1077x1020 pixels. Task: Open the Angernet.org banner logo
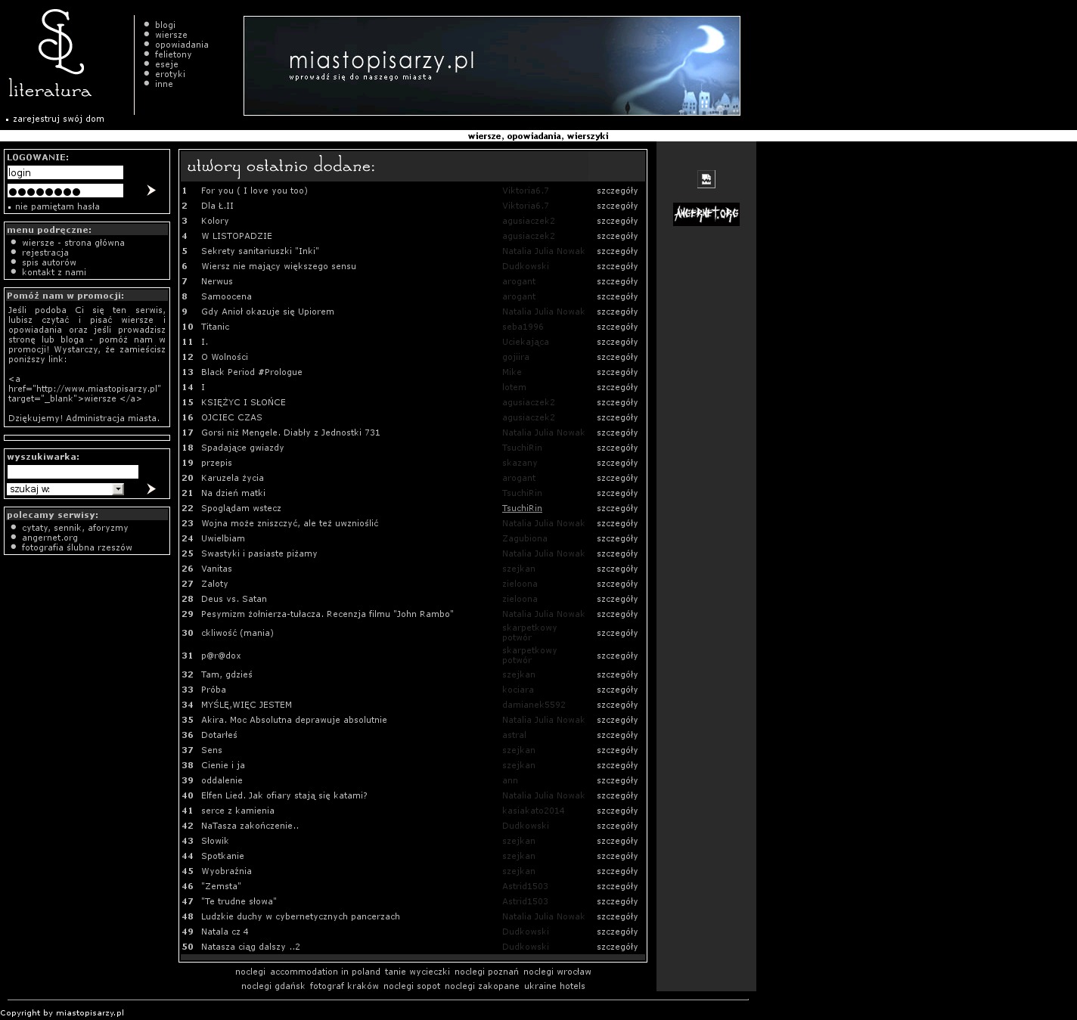tap(706, 214)
